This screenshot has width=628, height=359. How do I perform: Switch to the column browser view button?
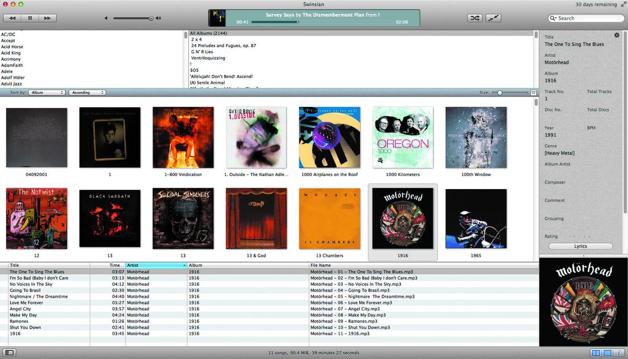(x=596, y=353)
